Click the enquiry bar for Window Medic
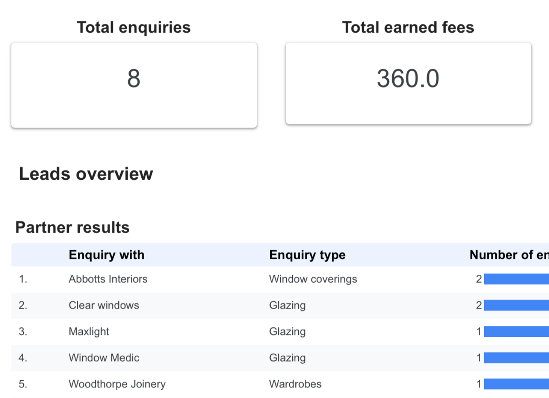This screenshot has width=549, height=398. 516,358
